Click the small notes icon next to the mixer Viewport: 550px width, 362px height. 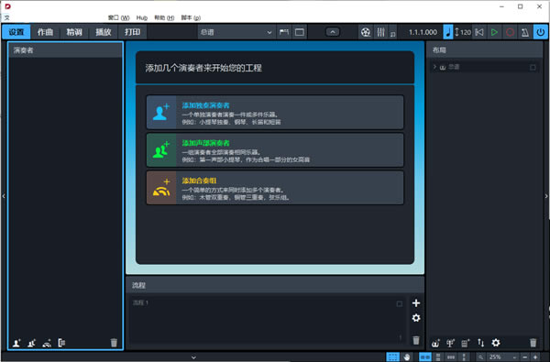point(392,34)
